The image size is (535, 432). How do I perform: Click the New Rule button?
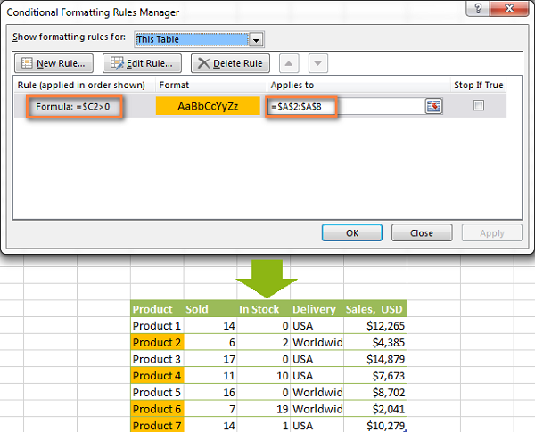tap(53, 63)
